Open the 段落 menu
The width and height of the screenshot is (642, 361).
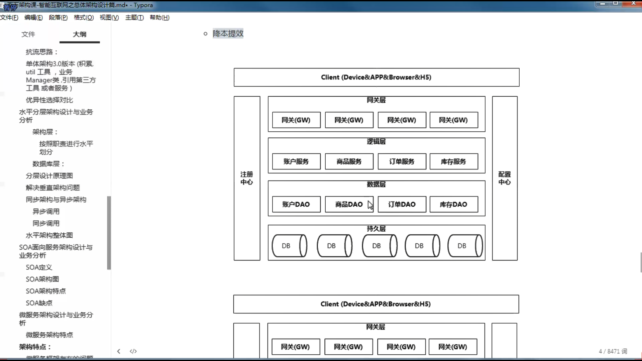point(58,17)
